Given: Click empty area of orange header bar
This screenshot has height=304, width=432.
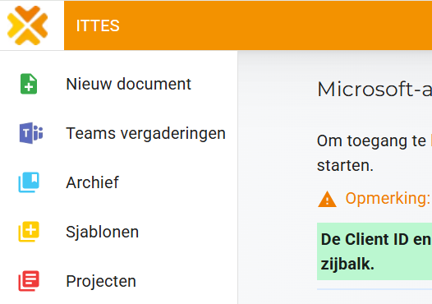Looking at the screenshot, I should [x=275, y=25].
